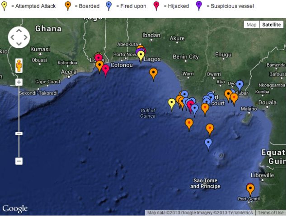Viewport: 287px width, 216px height.
Task: Click the blue Fired upon marker near Uyo
Action: 240,84
